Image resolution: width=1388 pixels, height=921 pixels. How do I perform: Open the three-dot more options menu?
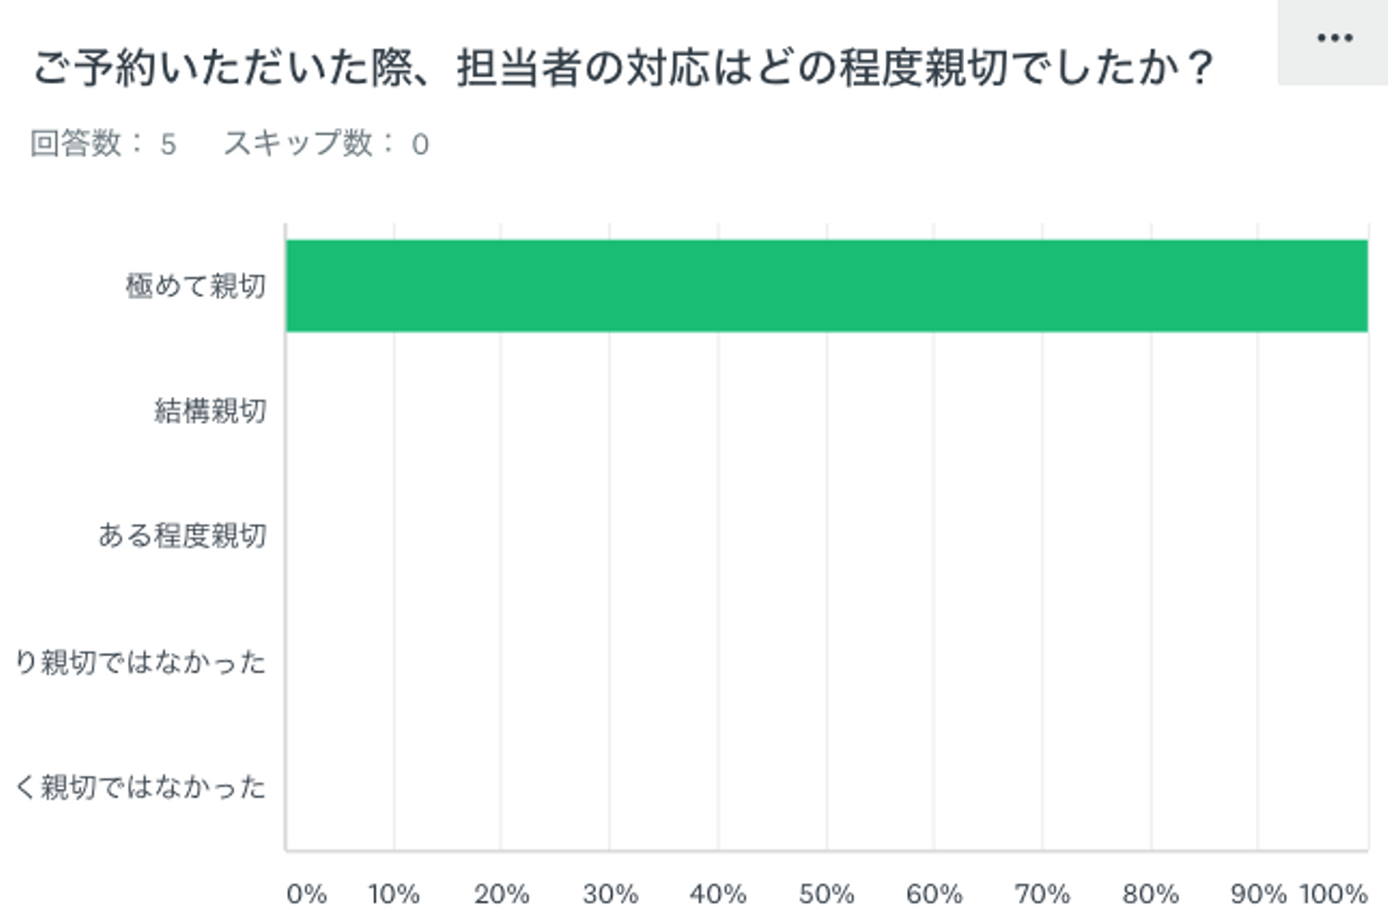(1333, 39)
